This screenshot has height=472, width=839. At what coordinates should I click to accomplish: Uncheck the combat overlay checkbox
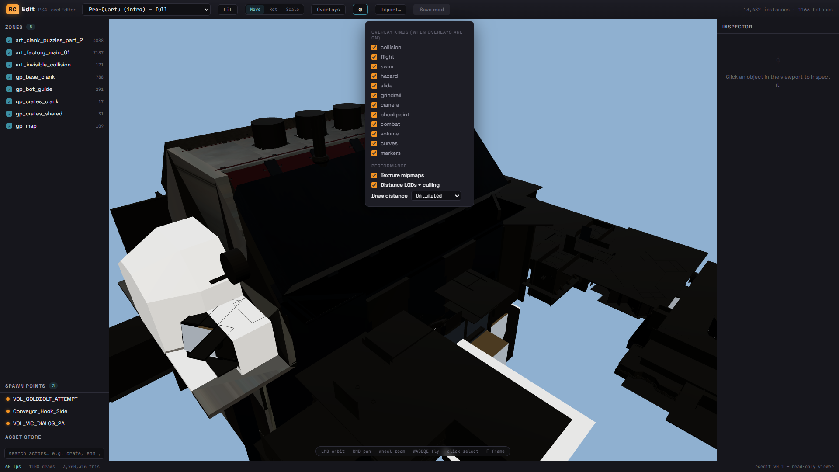[374, 124]
